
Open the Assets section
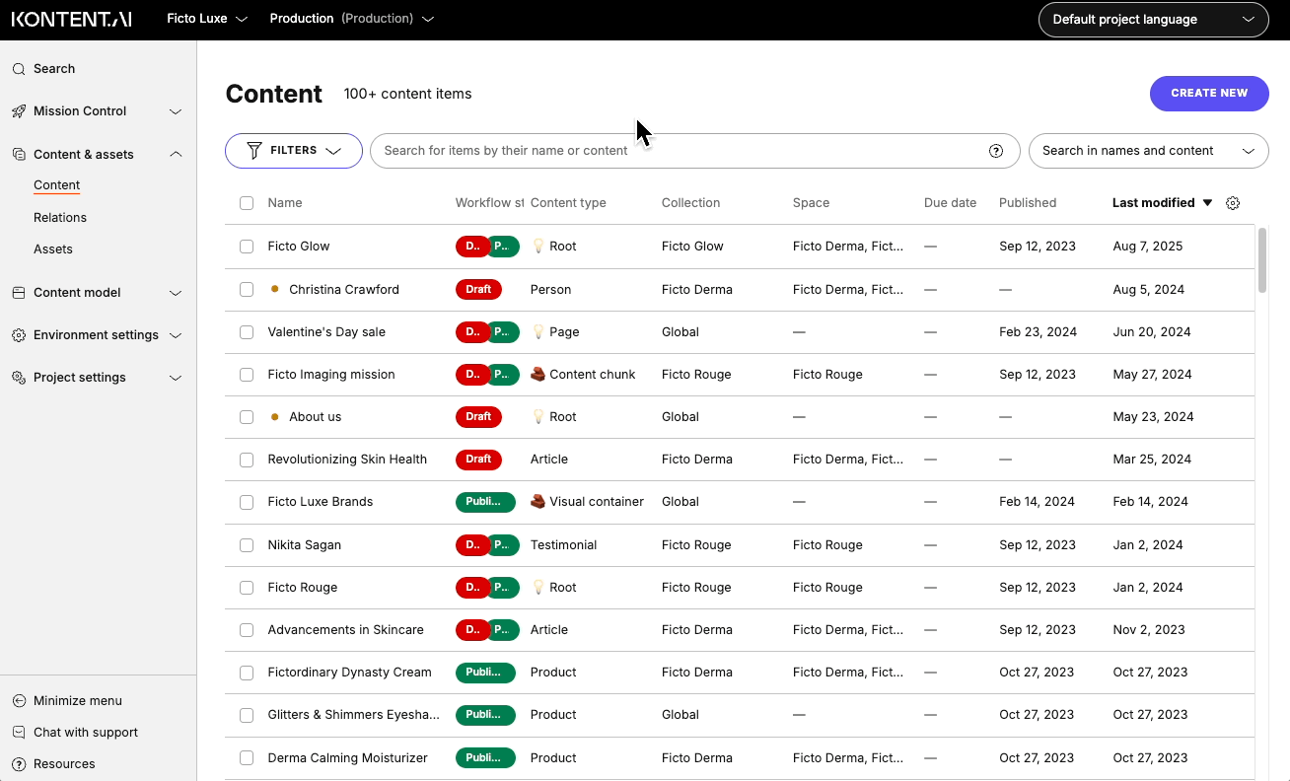tap(52, 248)
